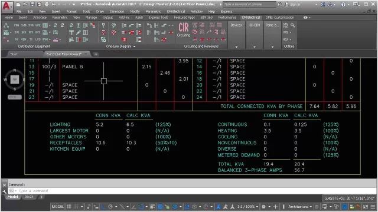Click the large CIR Circuiting button
This screenshot has width=378, height=212.
[x=184, y=30]
